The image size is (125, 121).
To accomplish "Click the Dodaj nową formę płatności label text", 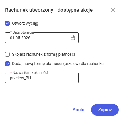I will tap(58, 64).
